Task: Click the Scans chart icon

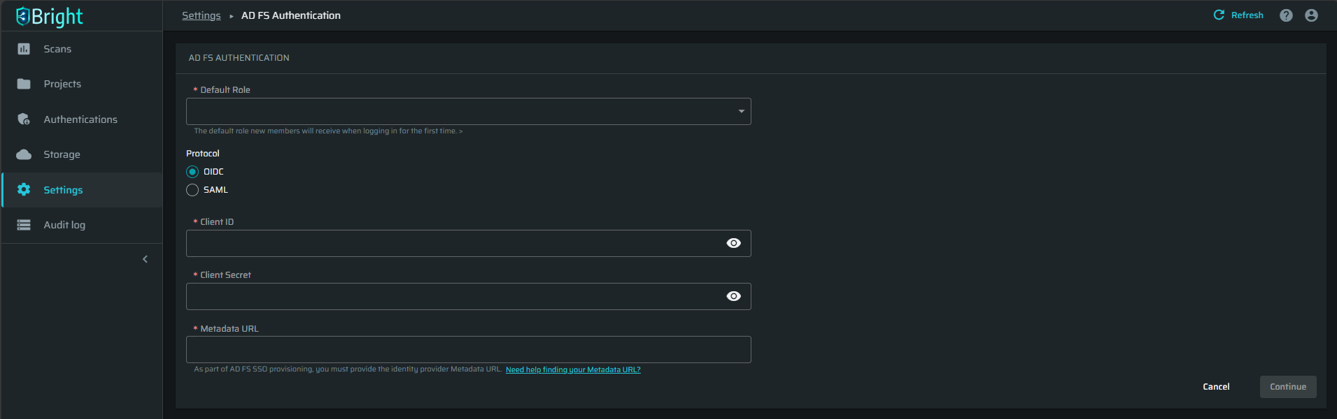Action: pos(24,49)
